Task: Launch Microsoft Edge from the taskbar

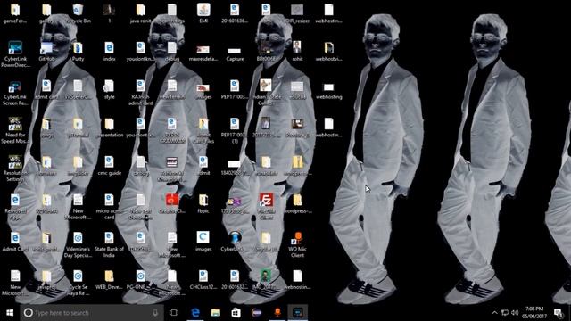Action: point(195,313)
